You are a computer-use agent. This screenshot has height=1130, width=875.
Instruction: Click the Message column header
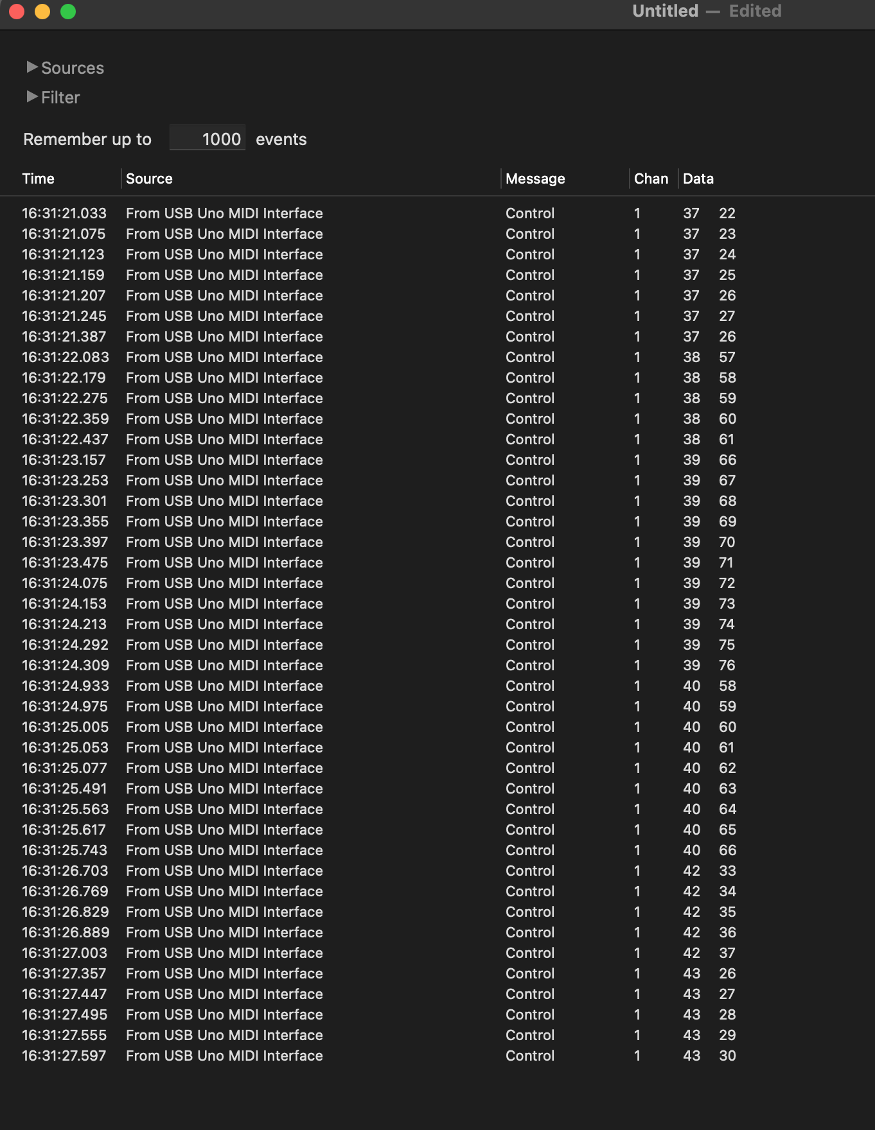tap(535, 178)
